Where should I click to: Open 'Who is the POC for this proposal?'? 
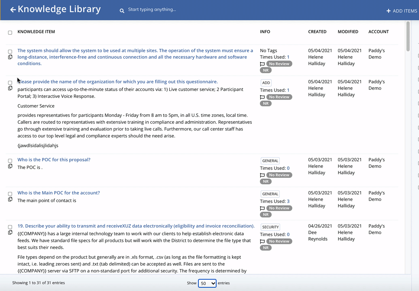pyautogui.click(x=54, y=160)
